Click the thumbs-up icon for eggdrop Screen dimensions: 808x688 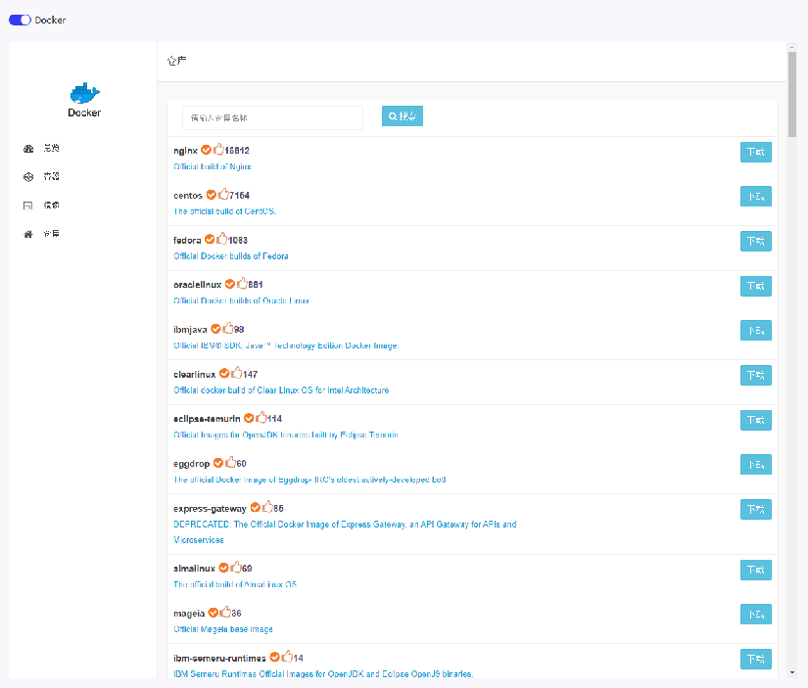[x=231, y=462]
